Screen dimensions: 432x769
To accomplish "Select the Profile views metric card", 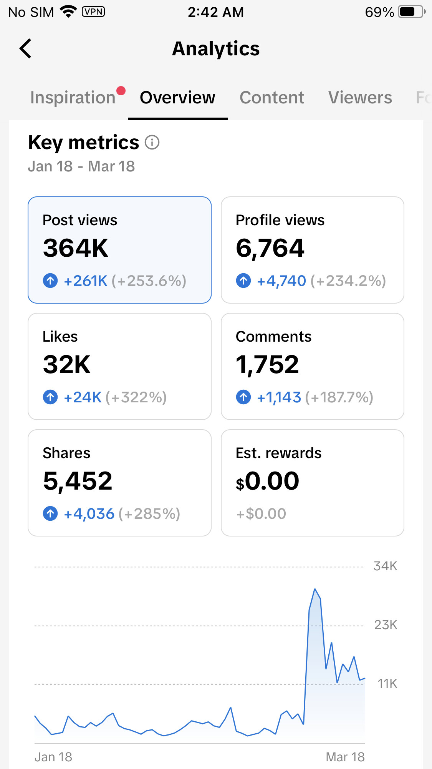I will coord(312,250).
